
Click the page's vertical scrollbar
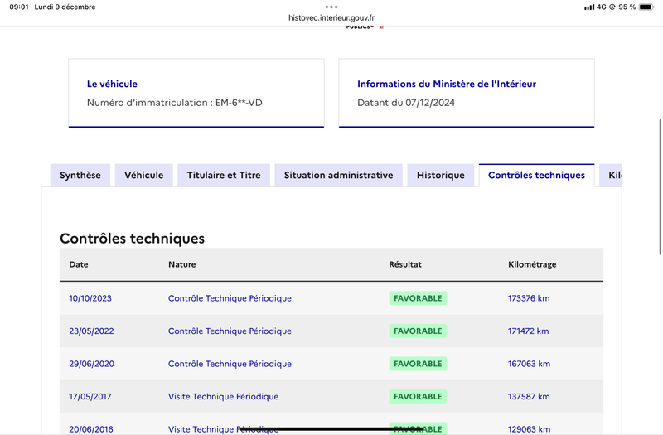[661, 187]
